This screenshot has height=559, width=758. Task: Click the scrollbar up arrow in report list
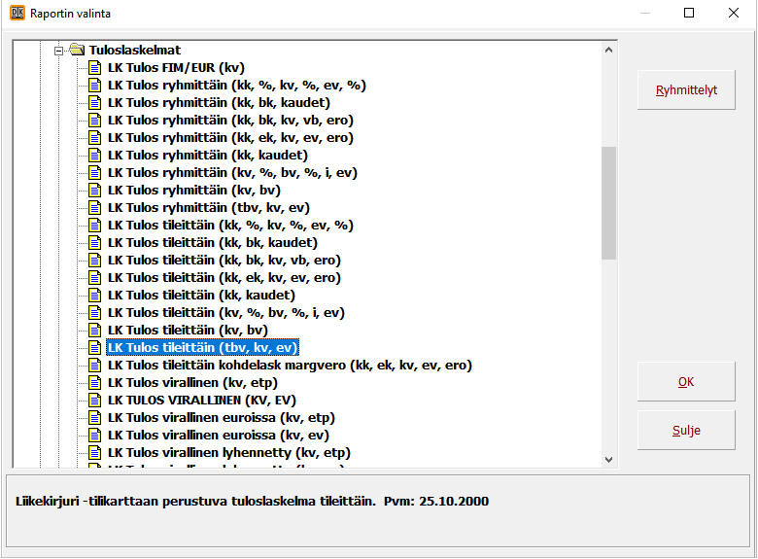[609, 50]
